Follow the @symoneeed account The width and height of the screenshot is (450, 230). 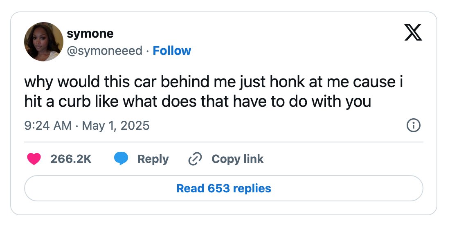pyautogui.click(x=172, y=50)
